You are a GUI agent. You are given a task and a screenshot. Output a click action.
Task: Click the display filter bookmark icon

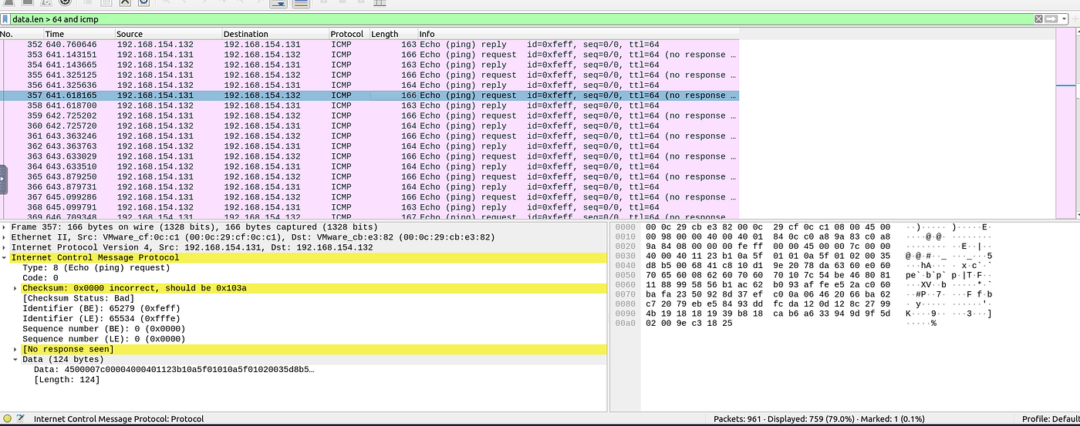pyautogui.click(x=5, y=18)
